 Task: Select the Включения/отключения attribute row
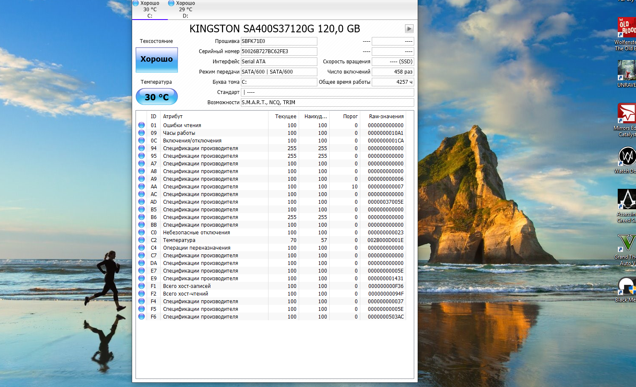pos(271,141)
